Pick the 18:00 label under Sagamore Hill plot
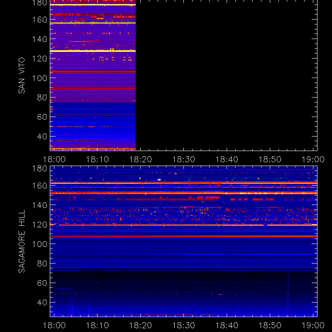Screen dimensions: 332x332 click(x=54, y=325)
